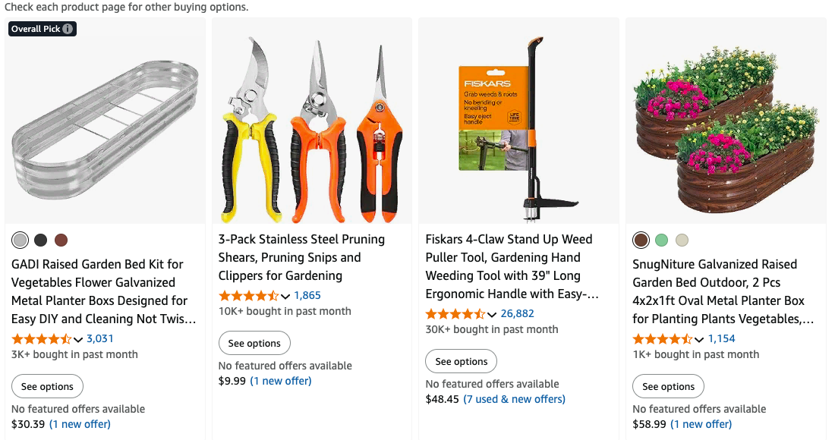Expand the Fiskars weed puller rating chevron

pos(492,314)
